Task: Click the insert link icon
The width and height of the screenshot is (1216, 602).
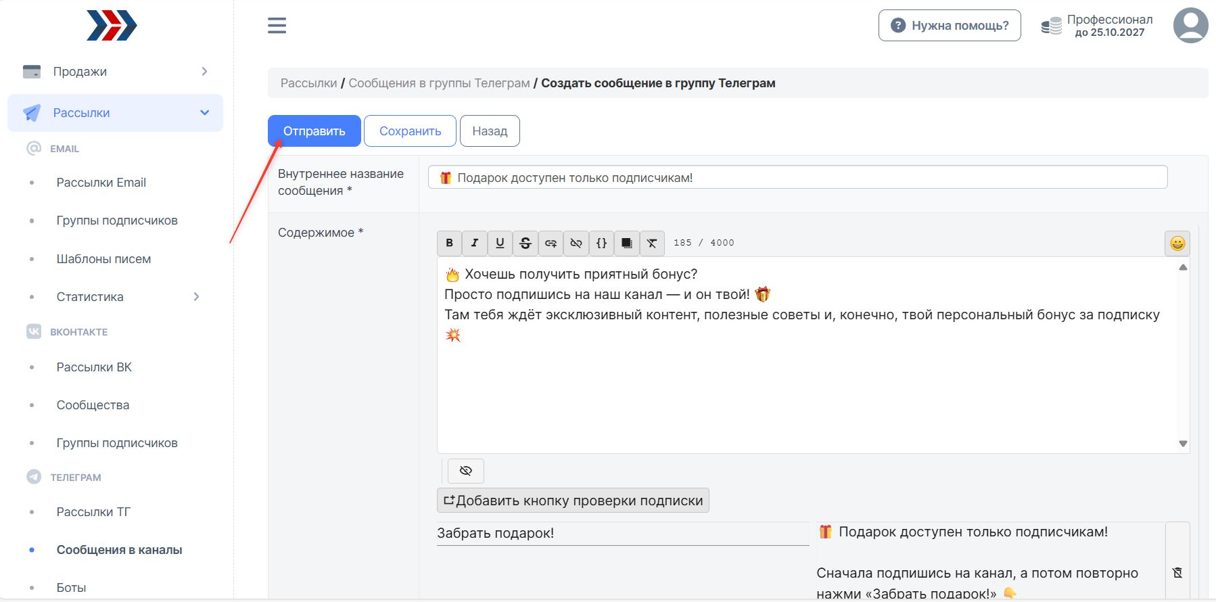Action: point(551,243)
